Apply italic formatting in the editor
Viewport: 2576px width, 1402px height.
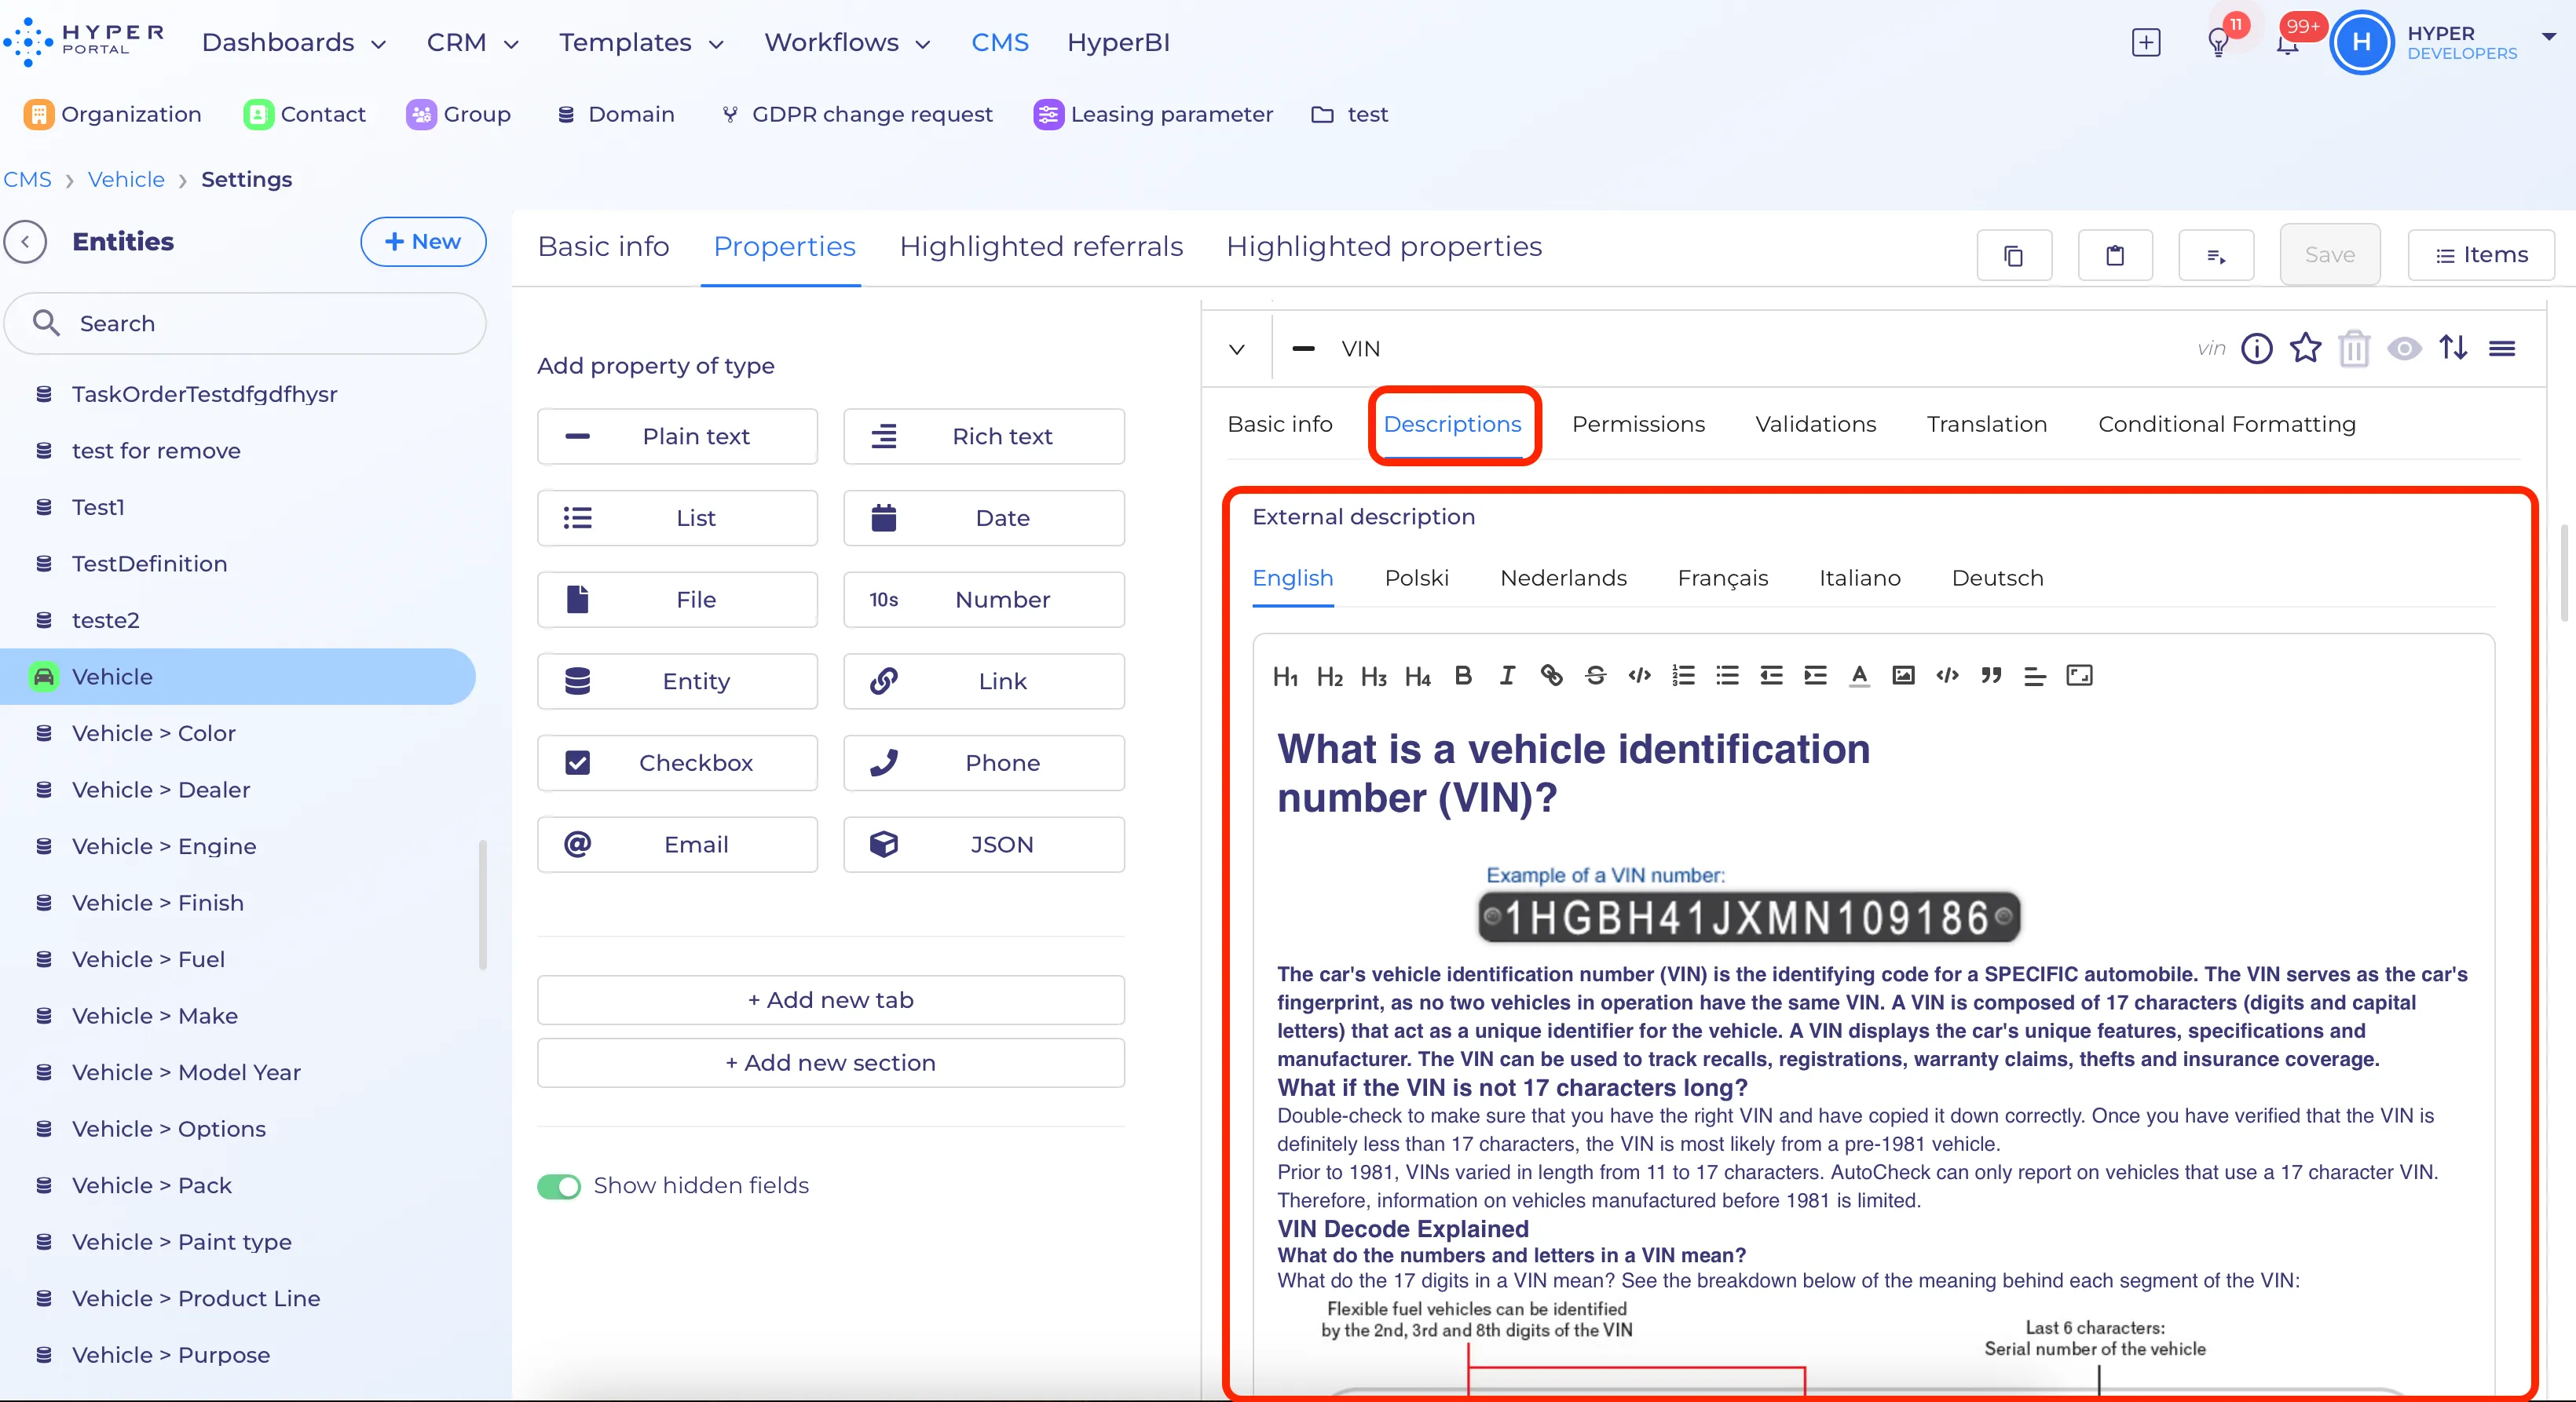tap(1507, 676)
